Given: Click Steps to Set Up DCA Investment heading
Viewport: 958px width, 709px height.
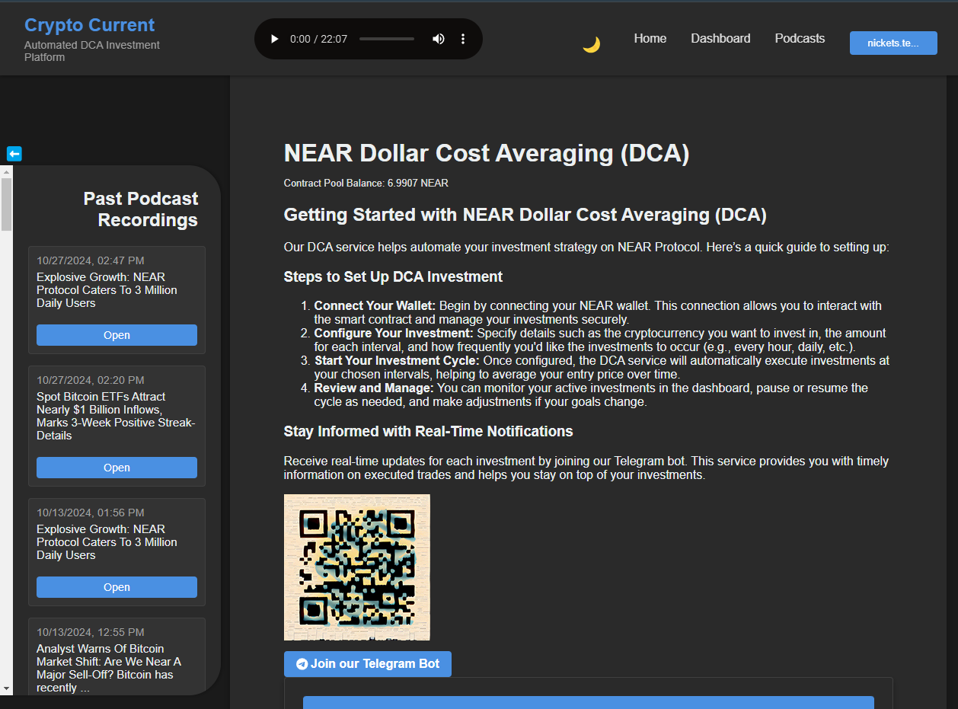Looking at the screenshot, I should click(x=393, y=276).
